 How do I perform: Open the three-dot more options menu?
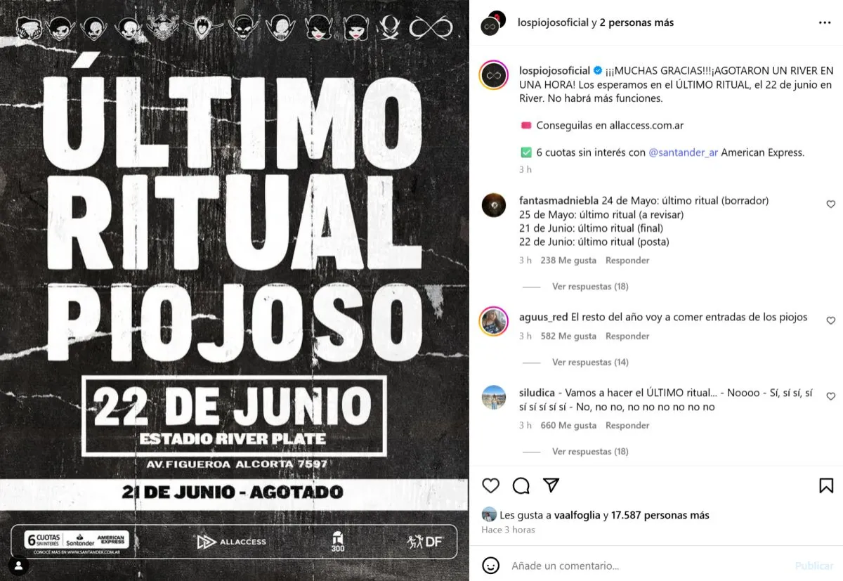click(825, 22)
